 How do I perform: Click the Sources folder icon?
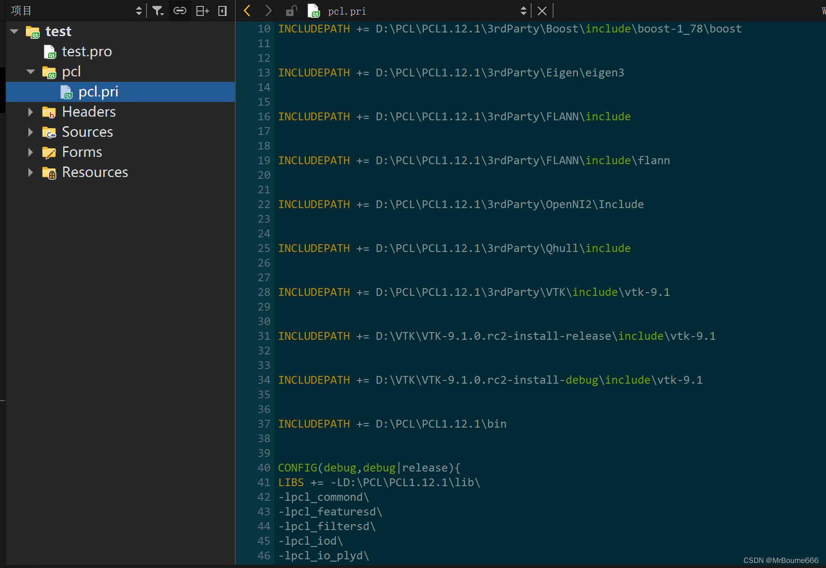pyautogui.click(x=49, y=132)
